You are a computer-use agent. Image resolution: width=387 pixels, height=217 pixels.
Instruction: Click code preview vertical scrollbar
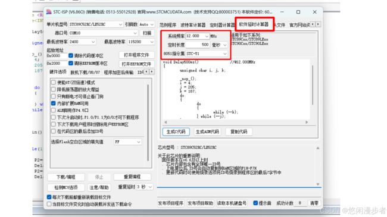tap(313, 85)
